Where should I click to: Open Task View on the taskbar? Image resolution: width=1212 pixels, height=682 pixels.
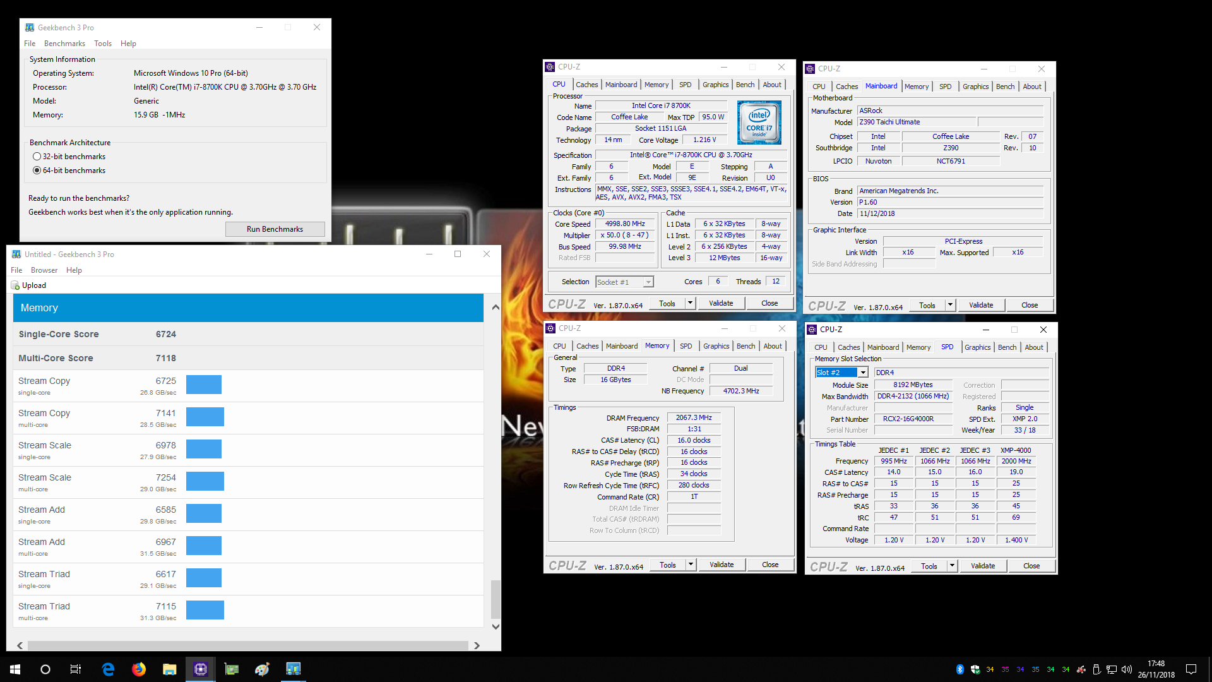click(x=76, y=669)
